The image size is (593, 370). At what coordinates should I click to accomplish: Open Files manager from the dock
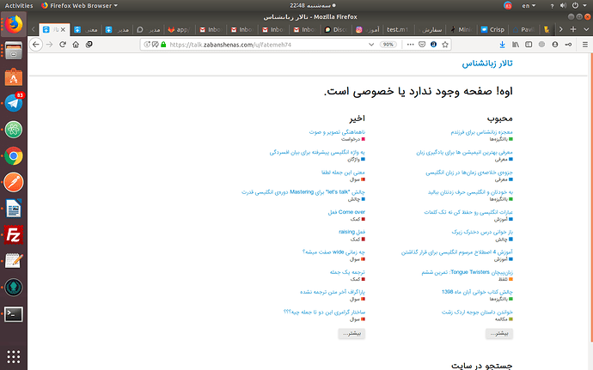coord(14,51)
